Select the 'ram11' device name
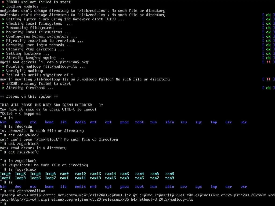 [81, 178]
